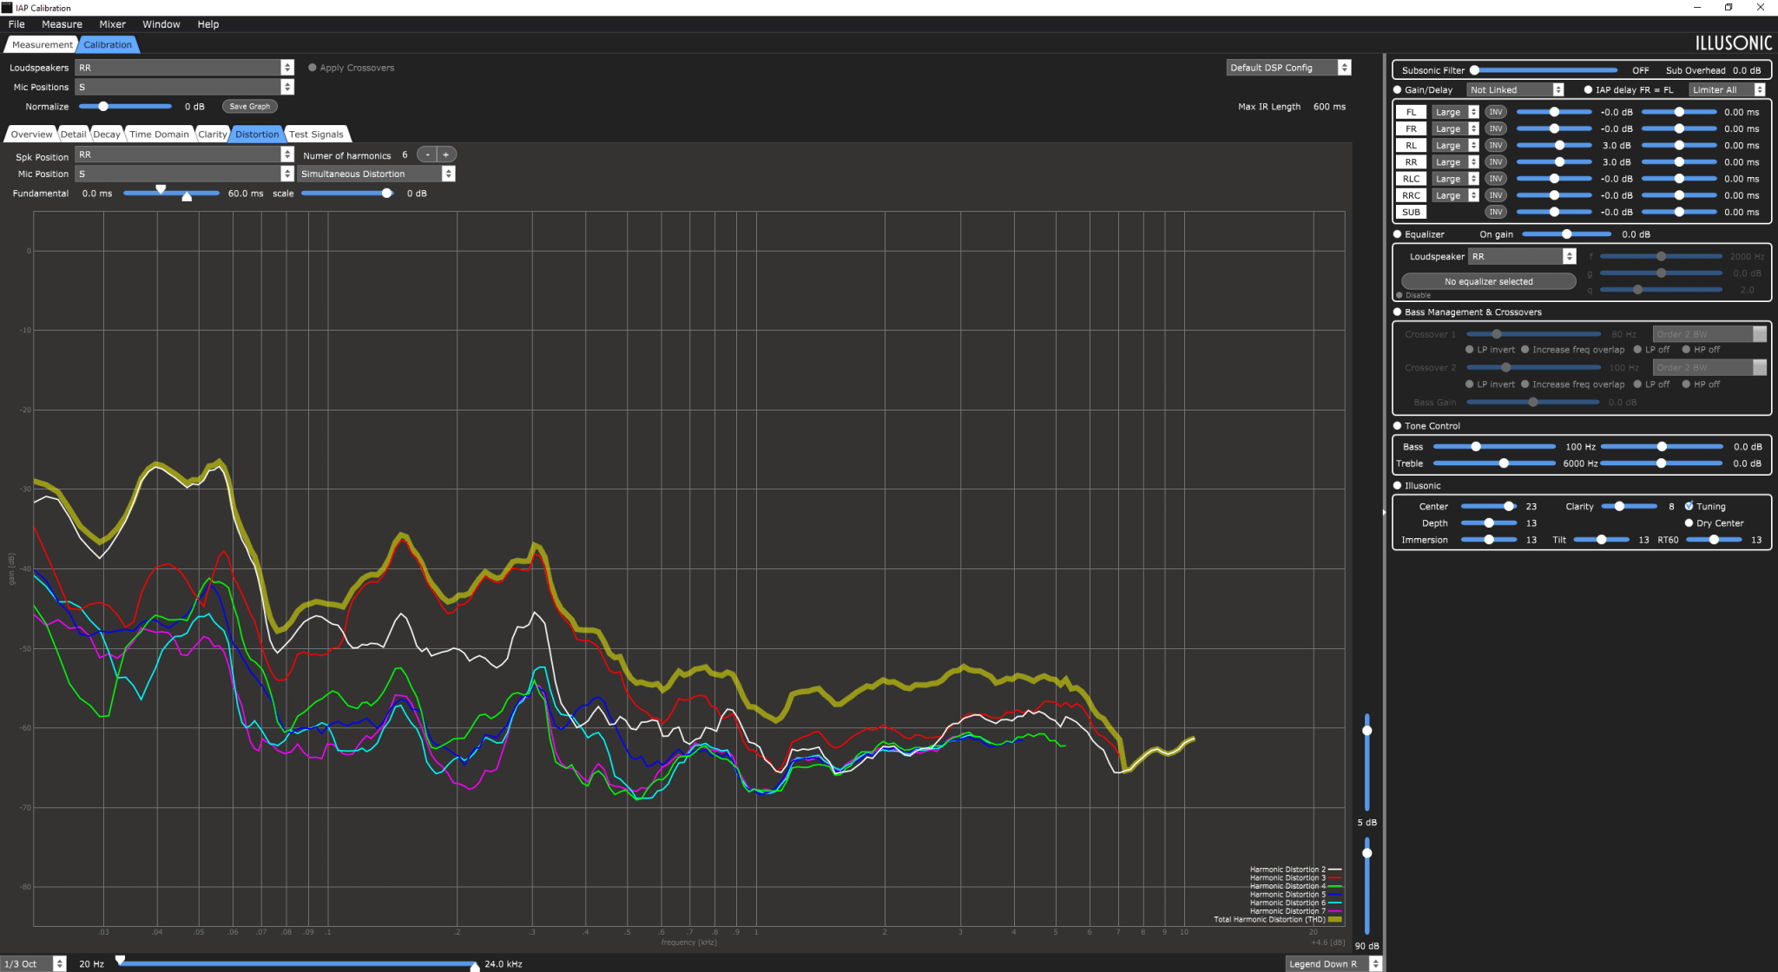This screenshot has height=972, width=1778.
Task: Open the Mic Position S dropdown
Action: (x=184, y=174)
